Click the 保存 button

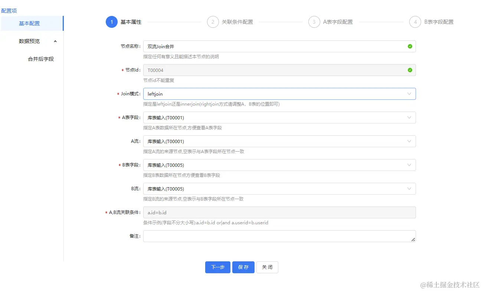[243, 267]
